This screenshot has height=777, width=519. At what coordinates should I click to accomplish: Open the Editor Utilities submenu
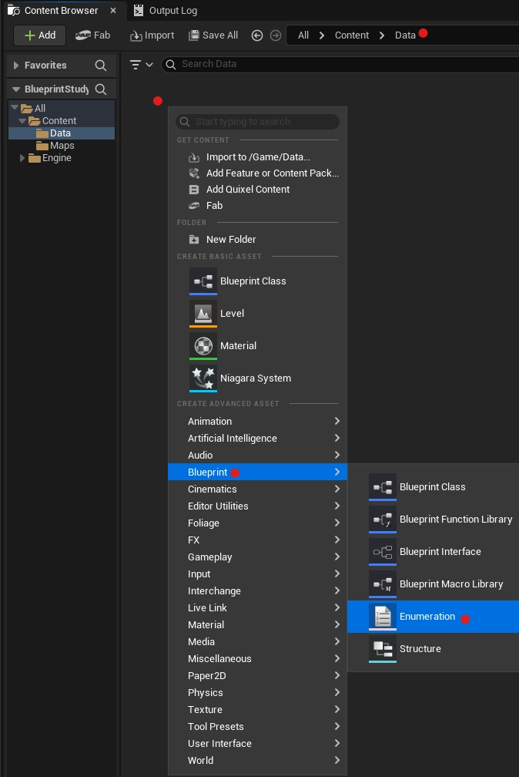point(257,506)
